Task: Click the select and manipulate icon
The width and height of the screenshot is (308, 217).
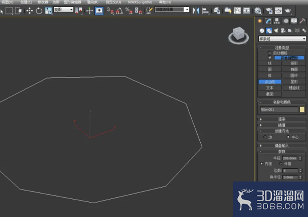Action: pos(90,10)
